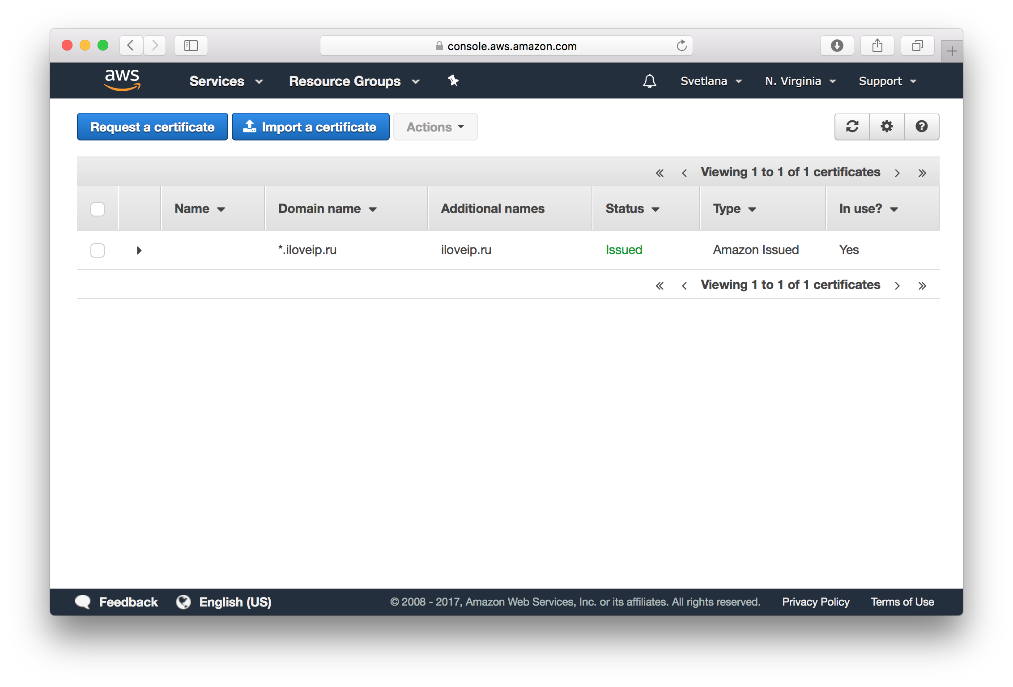Click the globe icon next to English

[183, 602]
